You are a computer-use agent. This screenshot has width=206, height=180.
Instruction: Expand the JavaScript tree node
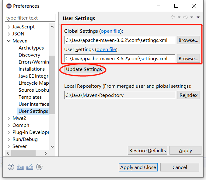9,27
